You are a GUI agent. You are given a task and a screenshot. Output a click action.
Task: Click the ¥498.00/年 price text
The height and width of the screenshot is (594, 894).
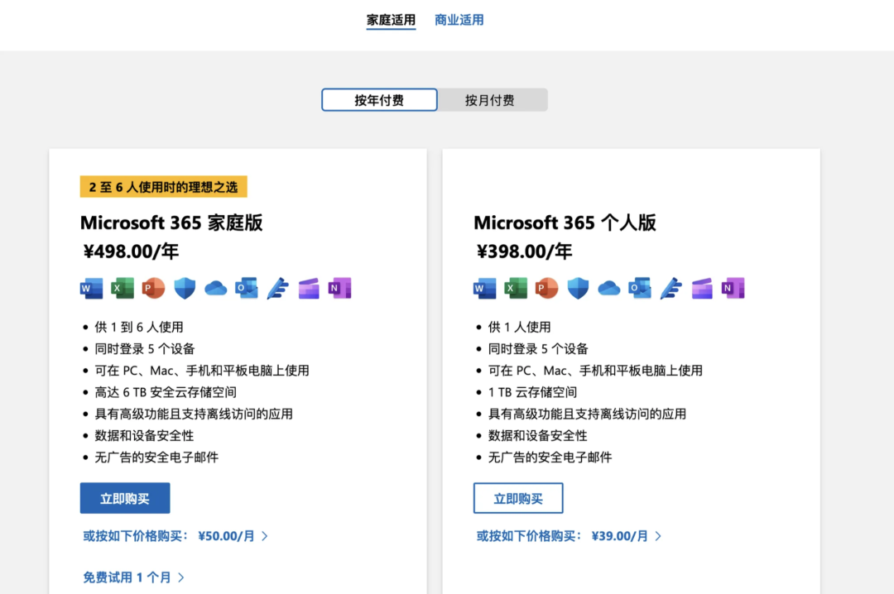pos(131,251)
